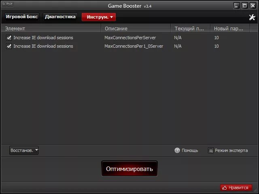
Task: Select the N/A value in the MaxConnectionsPer1_0Server row
Action: (178, 46)
